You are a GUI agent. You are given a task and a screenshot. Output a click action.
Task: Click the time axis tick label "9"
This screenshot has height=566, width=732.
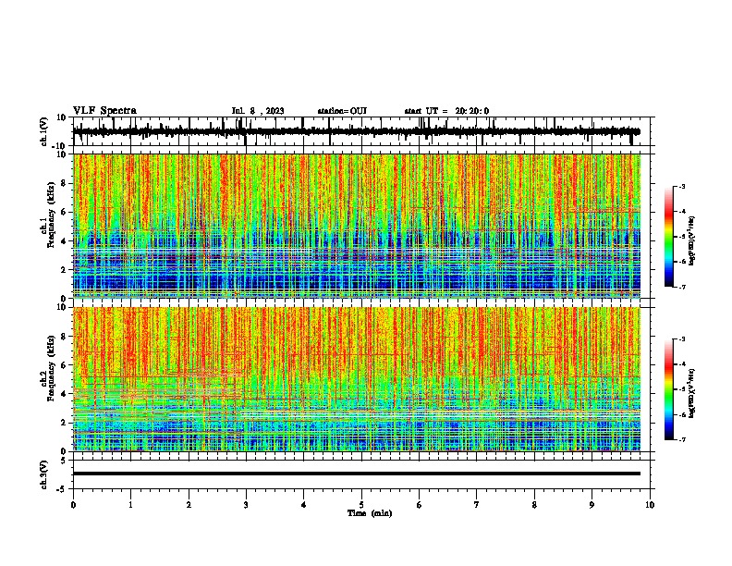click(x=592, y=505)
